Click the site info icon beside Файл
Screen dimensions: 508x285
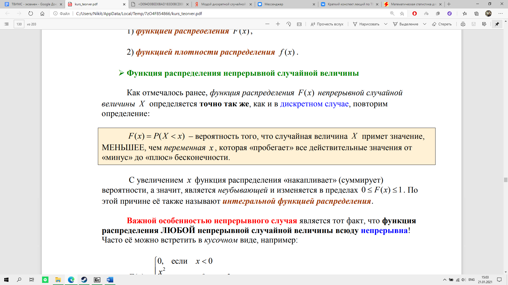[55, 13]
